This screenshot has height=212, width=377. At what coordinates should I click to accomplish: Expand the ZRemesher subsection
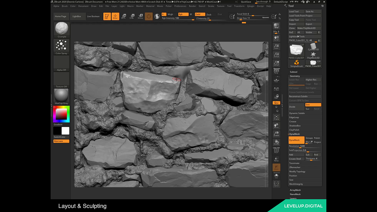click(295, 167)
